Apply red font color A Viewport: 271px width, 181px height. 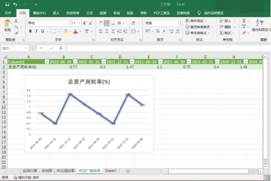75,31
